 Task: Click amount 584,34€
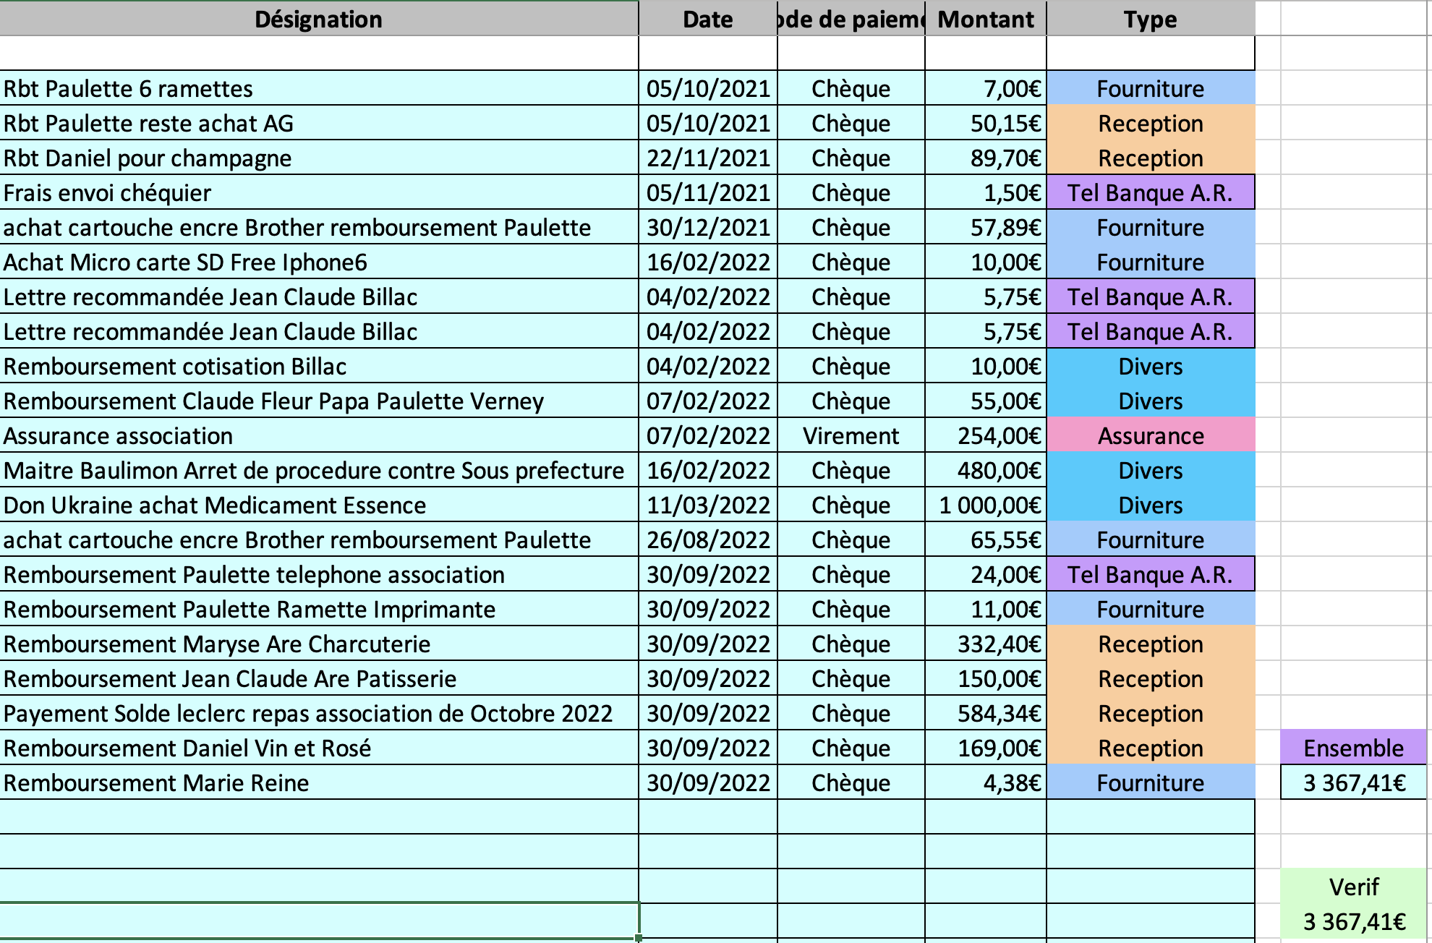(985, 713)
